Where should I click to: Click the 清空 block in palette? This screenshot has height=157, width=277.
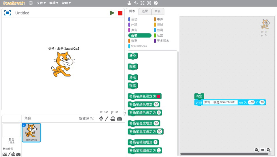133,56
